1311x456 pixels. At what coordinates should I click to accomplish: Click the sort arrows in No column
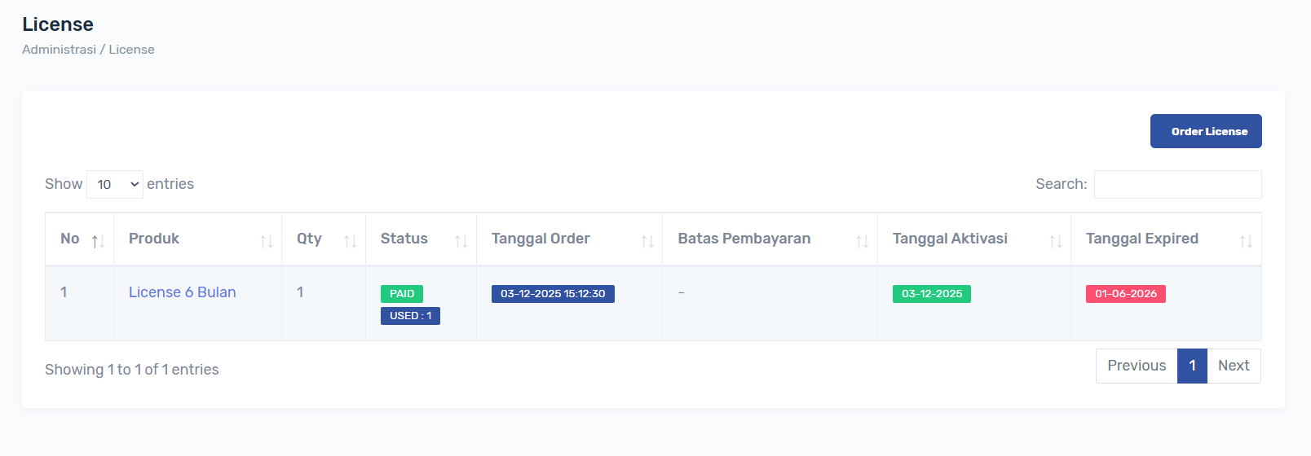coord(98,241)
